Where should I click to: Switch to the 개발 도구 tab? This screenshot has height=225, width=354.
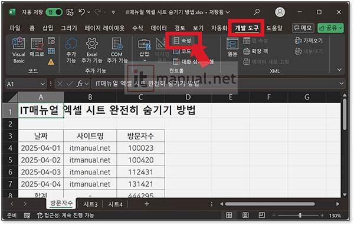(x=247, y=28)
